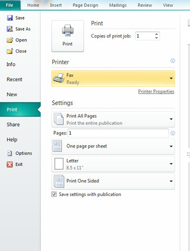190x251 pixels.
Task: Toggle Save settings with publication checkbox
Action: pyautogui.click(x=54, y=194)
